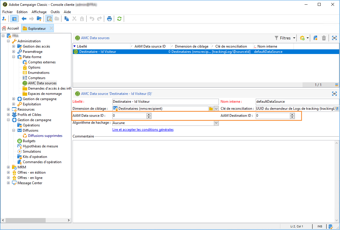The height and width of the screenshot is (230, 340).
Task: Click the search-in-list magnifier icon
Action: point(49,19)
